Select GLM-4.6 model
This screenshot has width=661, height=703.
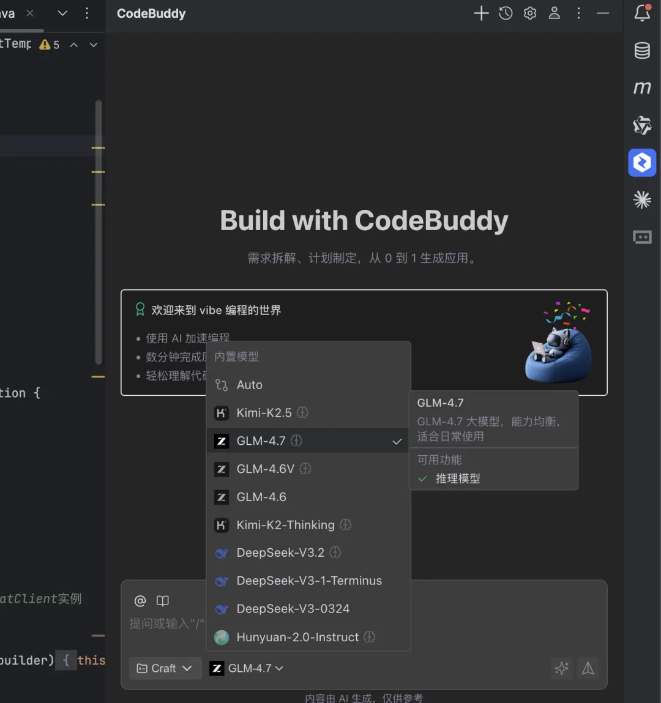(308, 497)
